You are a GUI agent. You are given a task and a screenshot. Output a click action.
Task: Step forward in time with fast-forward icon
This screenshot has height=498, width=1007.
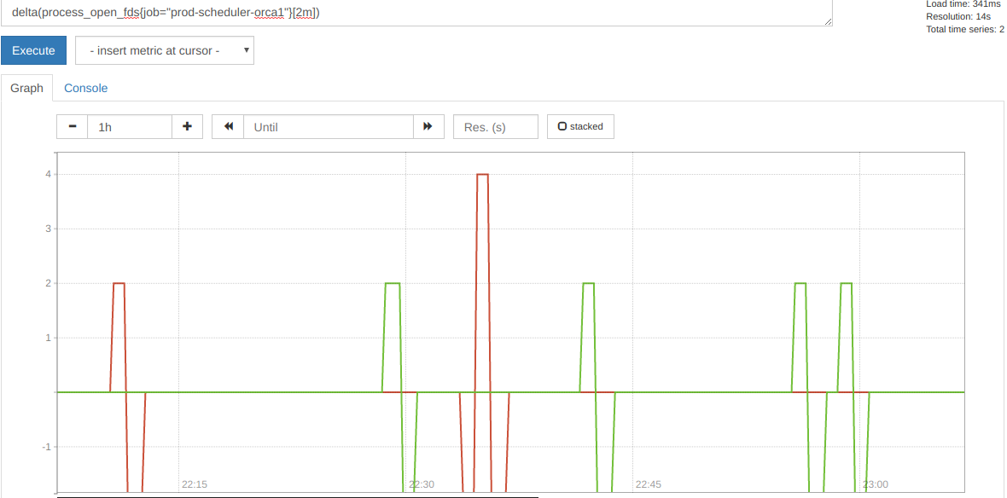(428, 126)
